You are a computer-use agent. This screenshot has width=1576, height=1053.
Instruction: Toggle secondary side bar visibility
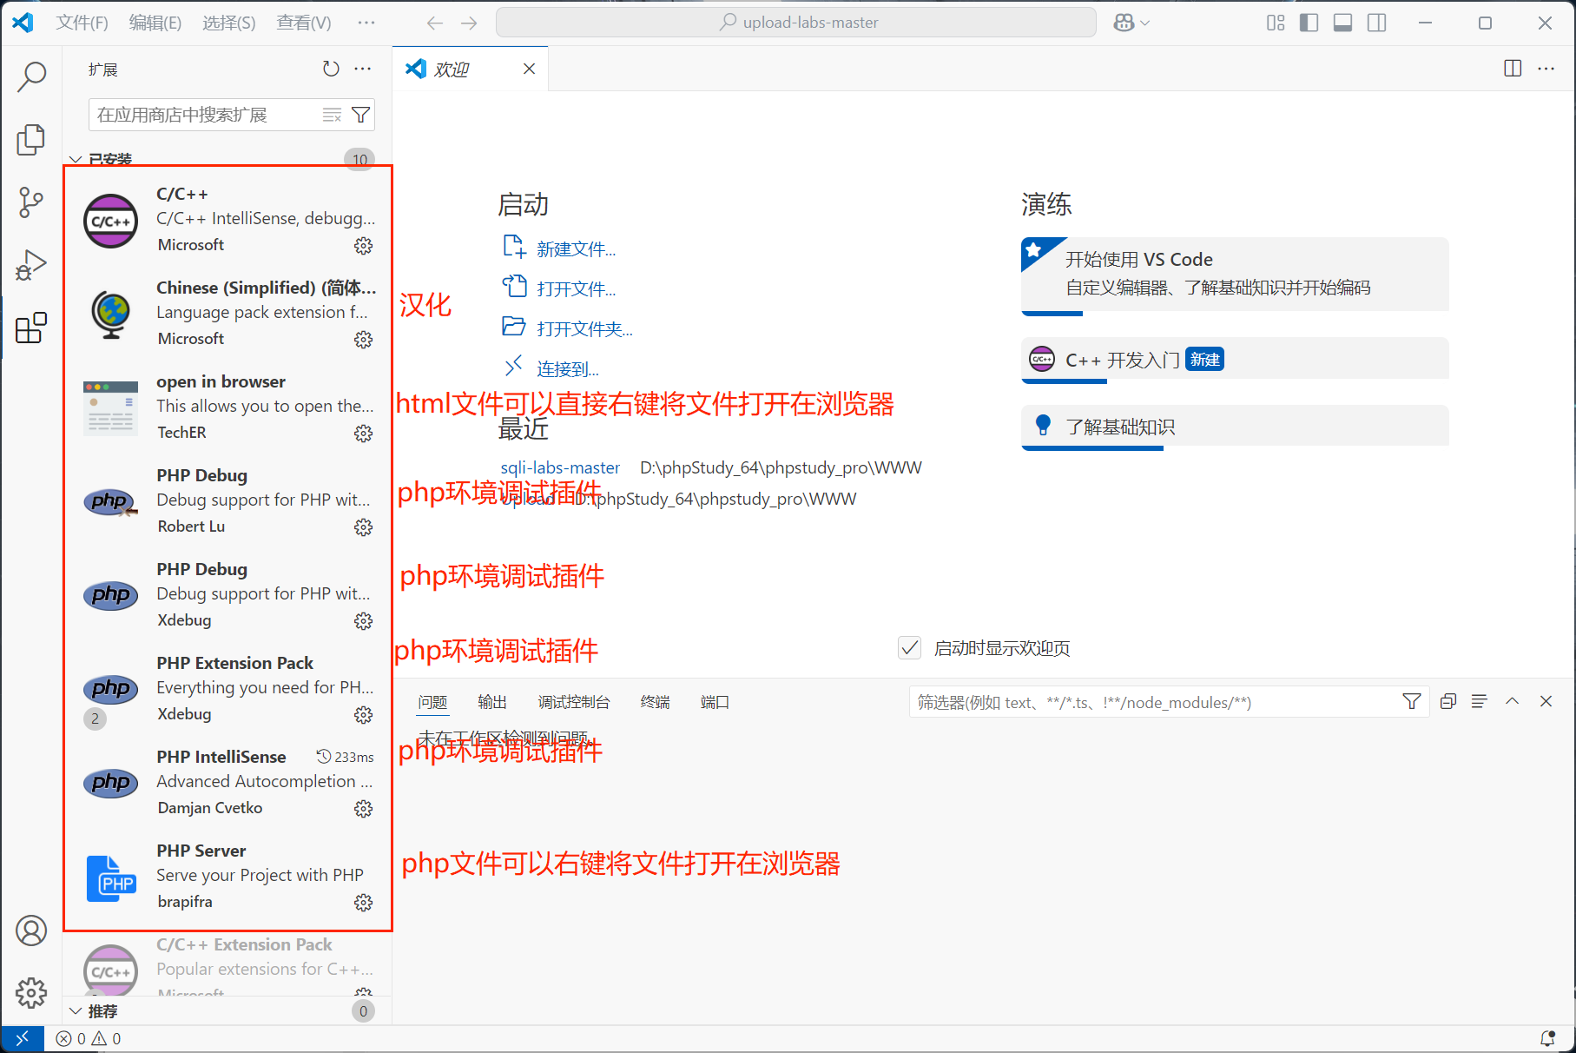(x=1377, y=23)
